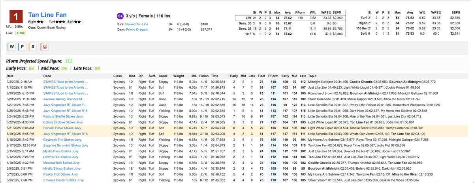
Task: Open Echo's Enclave Stakes Juvy race
Action: click(x=63, y=122)
